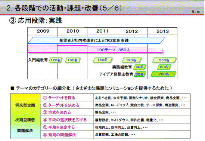Select the 180名 green badge
This screenshot has height=141, width=205.
click(102, 60)
